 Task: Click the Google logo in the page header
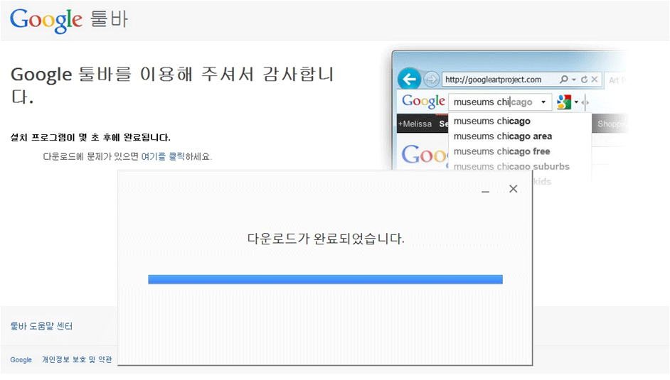(46, 20)
